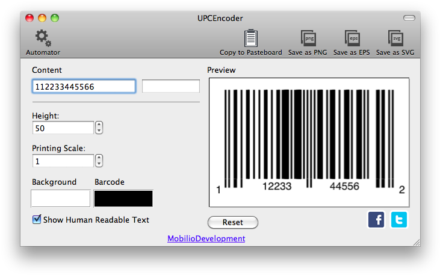Open the MobilioDevelopment link
Image resolution: width=440 pixels, height=275 pixels.
206,238
